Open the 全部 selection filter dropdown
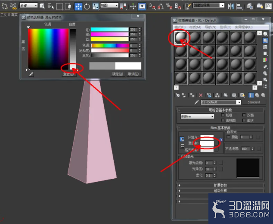Screen dimensions: 273x224 tap(29, 6)
